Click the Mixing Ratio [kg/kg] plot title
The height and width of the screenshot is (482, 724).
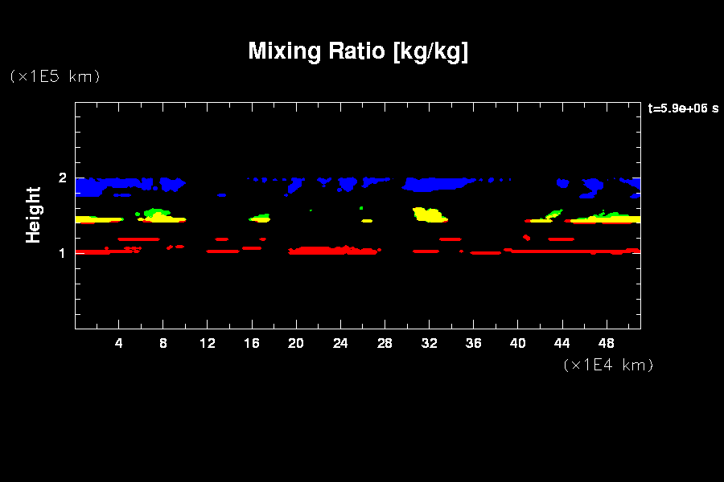click(358, 51)
